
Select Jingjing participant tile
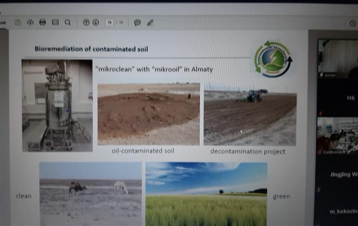[x=338, y=174]
